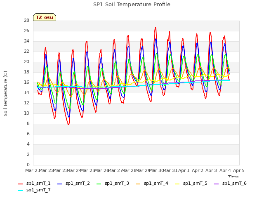
Task: Toggle the sp1_smT_4 legend entry
Action: tap(152, 183)
